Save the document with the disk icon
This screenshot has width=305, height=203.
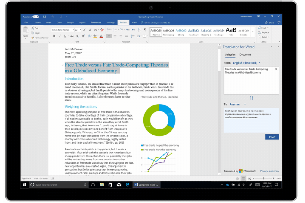tap(45, 17)
